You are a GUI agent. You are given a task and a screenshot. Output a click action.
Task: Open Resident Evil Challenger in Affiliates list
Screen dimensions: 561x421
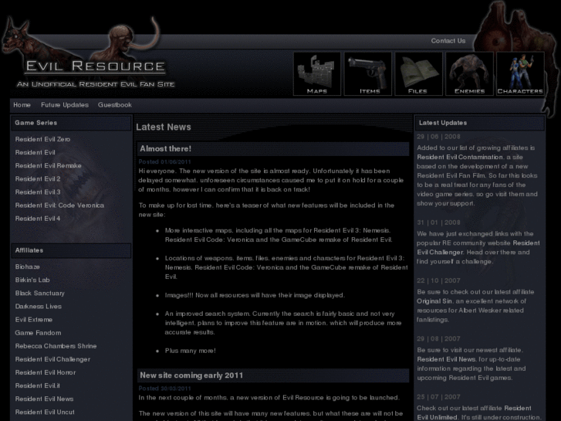[x=52, y=359]
